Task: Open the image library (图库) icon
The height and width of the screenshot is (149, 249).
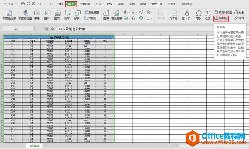Action: (x=58, y=13)
